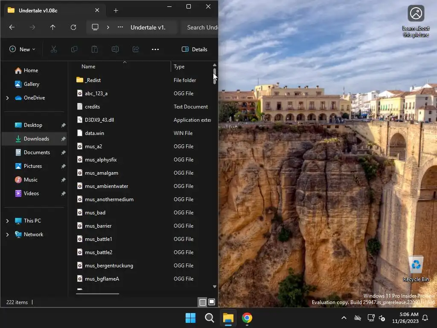The width and height of the screenshot is (437, 328).
Task: Switch to details list view in status bar
Action: click(x=203, y=302)
